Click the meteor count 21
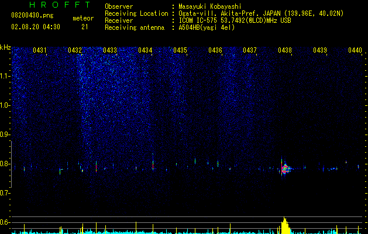This screenshot has height=234, width=368. (x=85, y=27)
